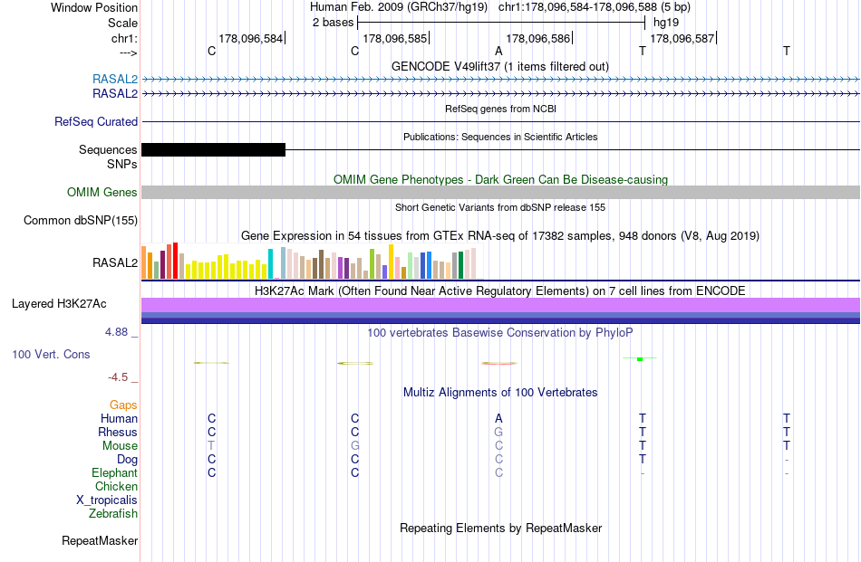Click the X_tropicalis species label

pyautogui.click(x=107, y=500)
